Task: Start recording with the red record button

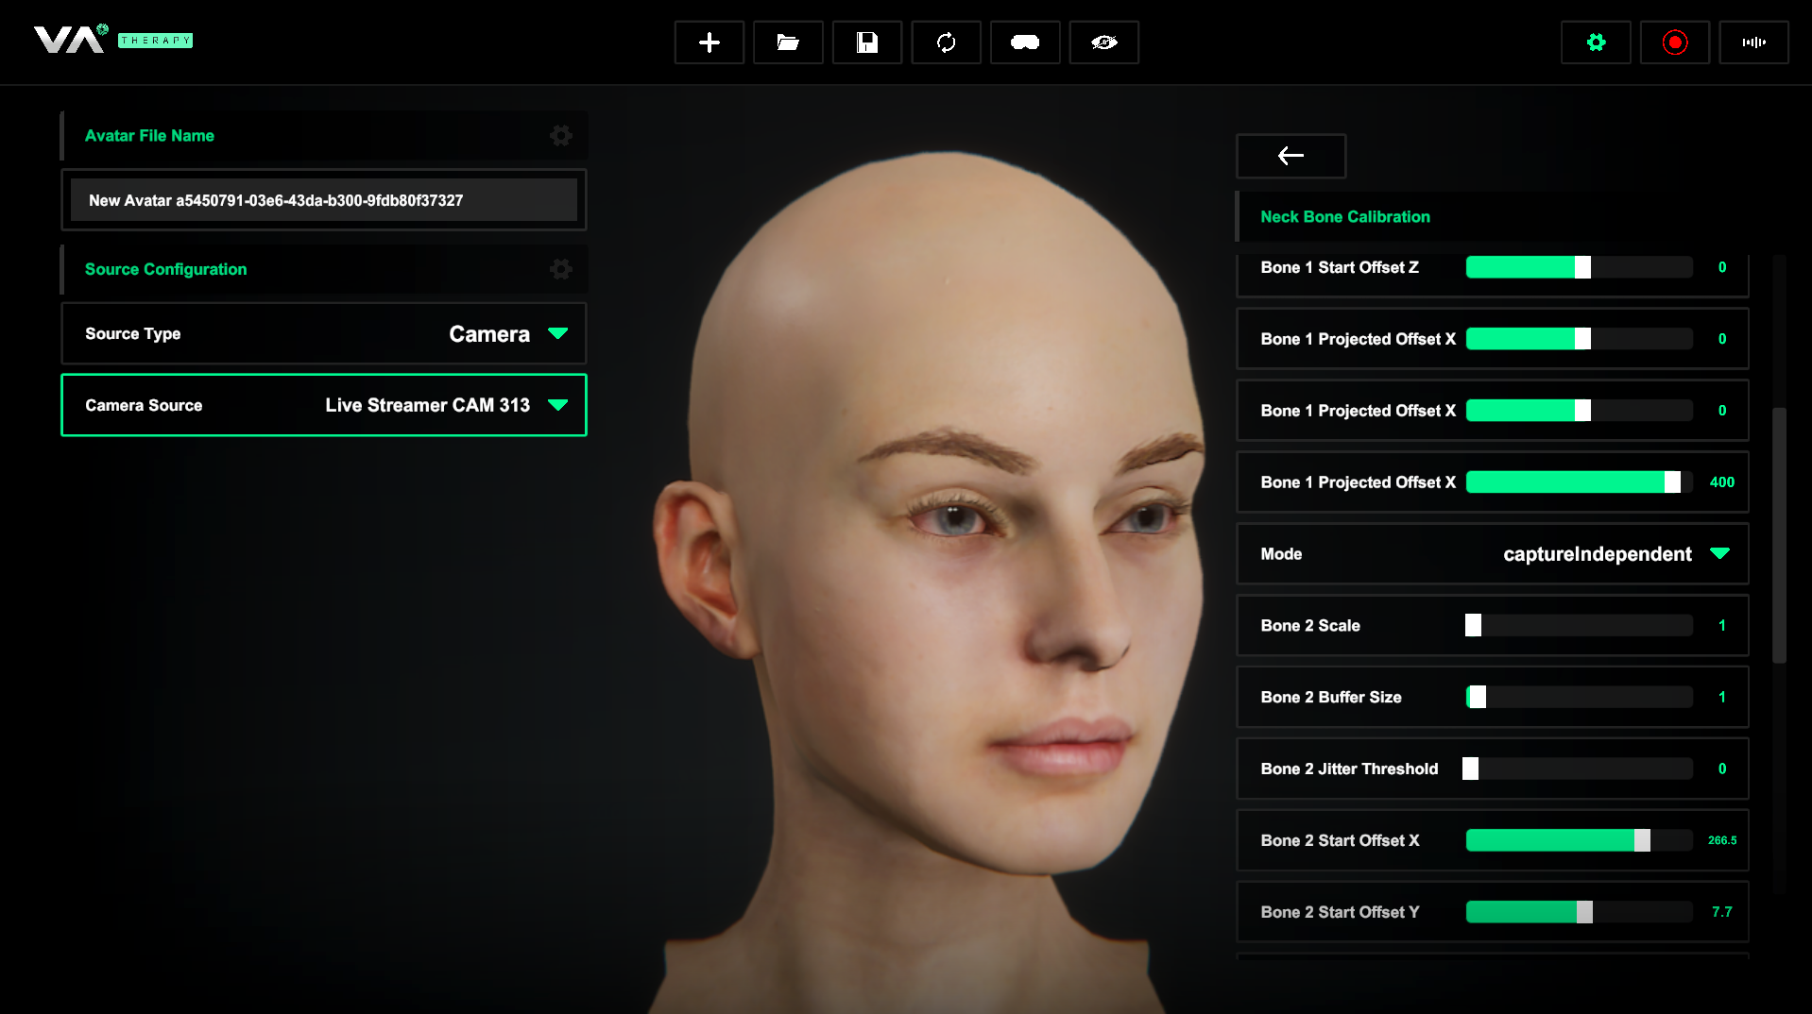Action: coord(1674,42)
